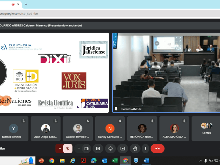Viewport: 220px width, 165px height.
Task: Select the Eventos AMFJN video feed
Action: [166, 73]
